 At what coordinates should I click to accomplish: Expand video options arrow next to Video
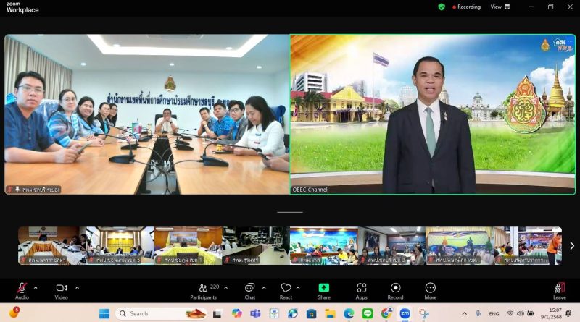point(77,287)
